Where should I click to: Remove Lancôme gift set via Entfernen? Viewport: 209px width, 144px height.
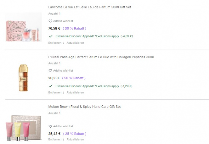pyautogui.click(x=55, y=43)
